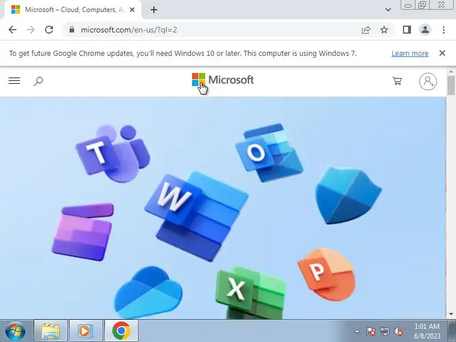Click the Teams icon in banner
The height and width of the screenshot is (342, 456).
(x=113, y=153)
